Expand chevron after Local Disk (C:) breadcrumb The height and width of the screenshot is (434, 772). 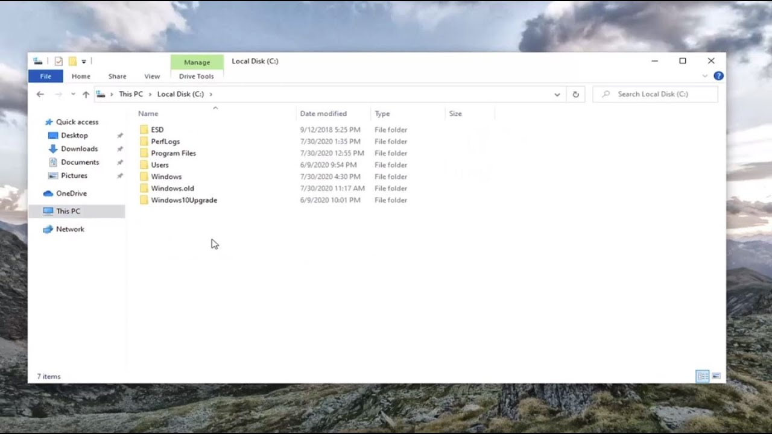point(210,94)
